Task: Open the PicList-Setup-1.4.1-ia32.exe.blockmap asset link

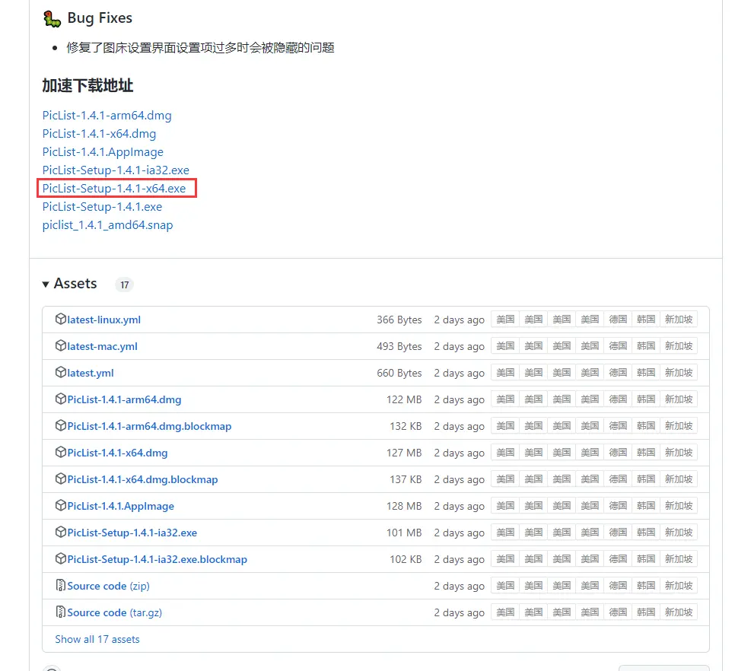Action: [x=157, y=559]
